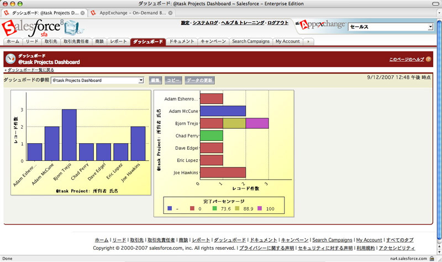Image resolution: width=442 pixels, height=262 pixels.
Task: Open アクセシビリティ link
Action: (x=397, y=248)
